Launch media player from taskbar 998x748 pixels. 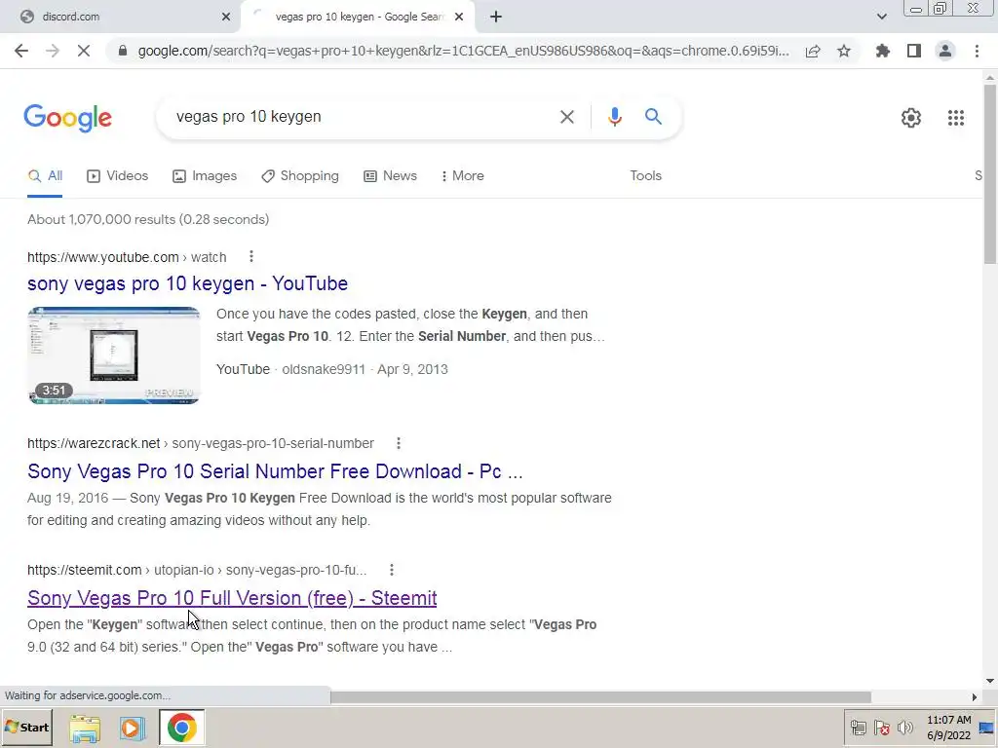(133, 729)
